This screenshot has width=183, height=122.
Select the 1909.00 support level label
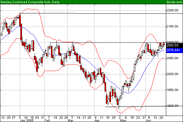click(172, 106)
